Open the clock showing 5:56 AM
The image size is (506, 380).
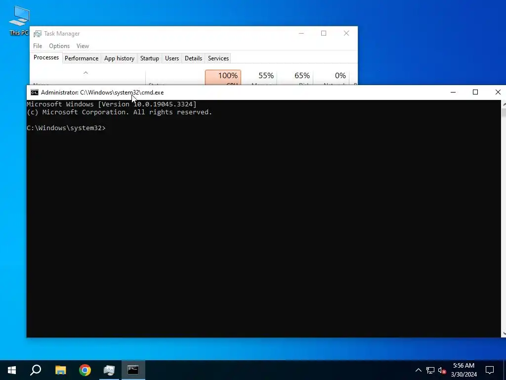tap(464, 370)
